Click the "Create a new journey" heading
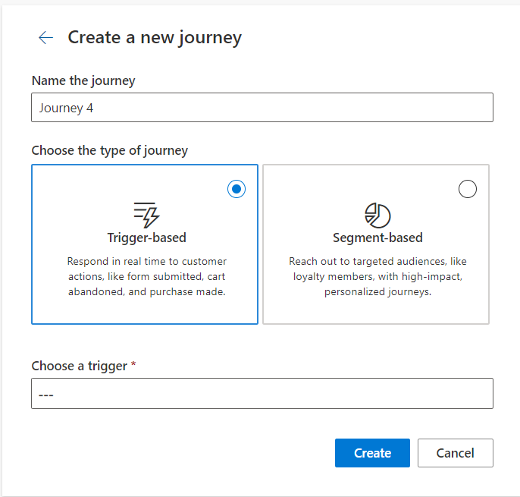The height and width of the screenshot is (497, 520). click(x=155, y=37)
